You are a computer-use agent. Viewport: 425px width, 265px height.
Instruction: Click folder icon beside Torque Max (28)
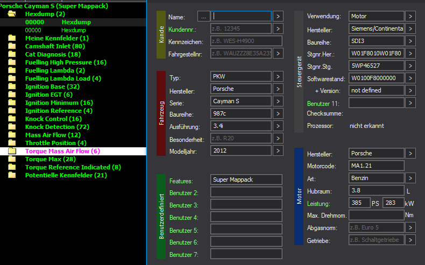12,159
